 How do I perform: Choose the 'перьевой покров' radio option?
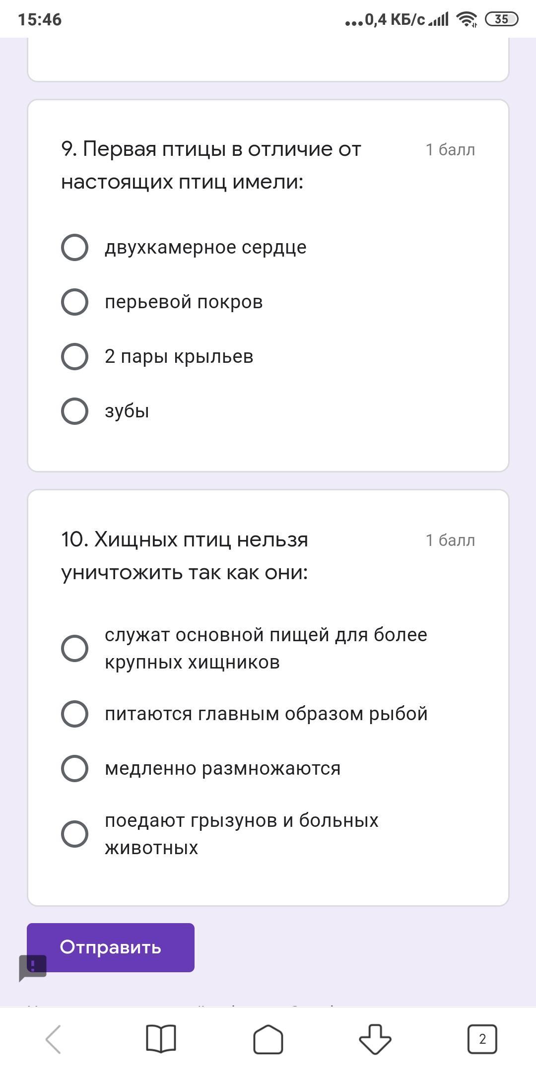coord(75,302)
